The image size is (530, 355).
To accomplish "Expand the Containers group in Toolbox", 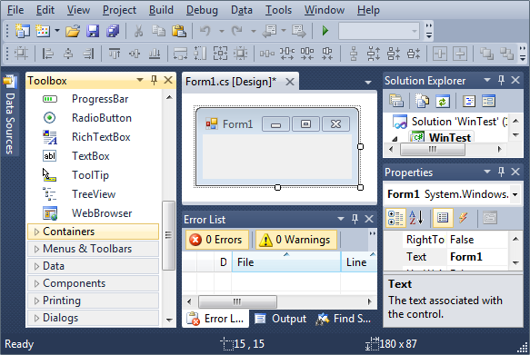I will point(93,232).
